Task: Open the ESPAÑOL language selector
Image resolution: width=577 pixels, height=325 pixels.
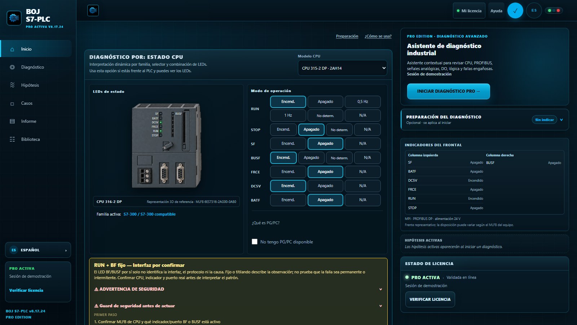Action: click(38, 250)
